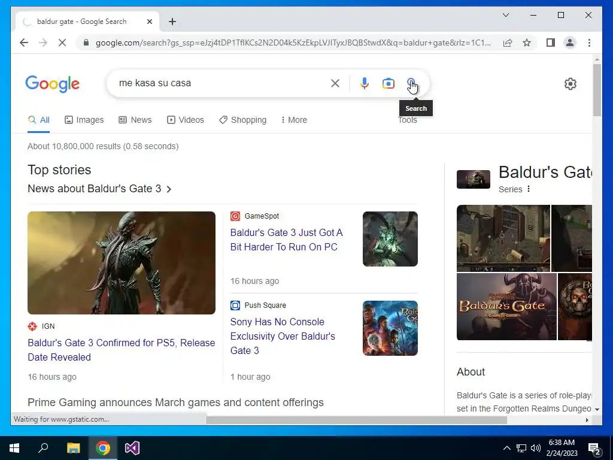
Task: Click the About heading in panel
Action: (x=471, y=371)
